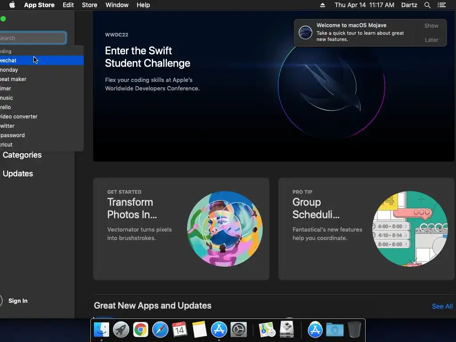Click the Vectornator colorful artwork circle

pyautogui.click(x=225, y=229)
